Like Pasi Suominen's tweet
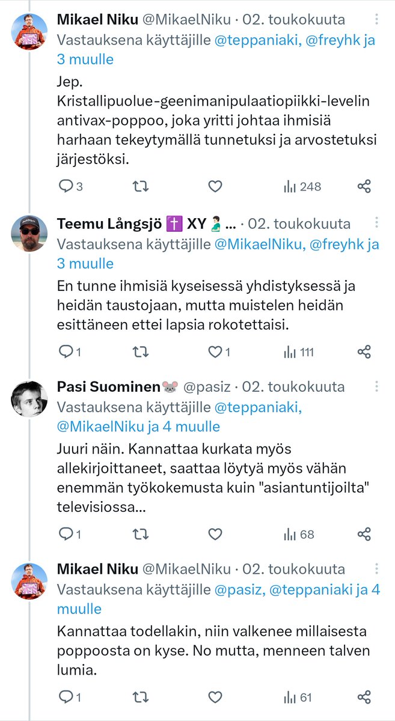The image size is (395, 721). (215, 534)
